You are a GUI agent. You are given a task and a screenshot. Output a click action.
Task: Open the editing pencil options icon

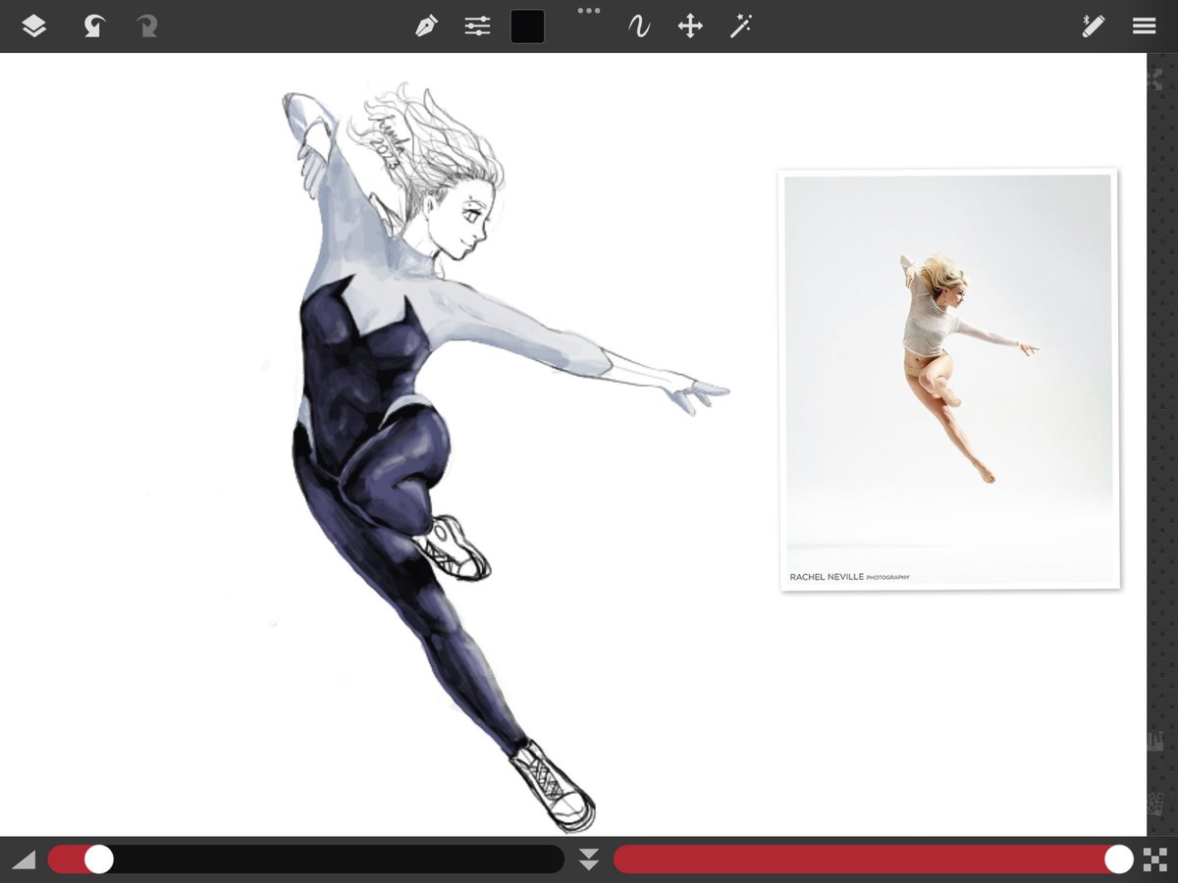1093,26
